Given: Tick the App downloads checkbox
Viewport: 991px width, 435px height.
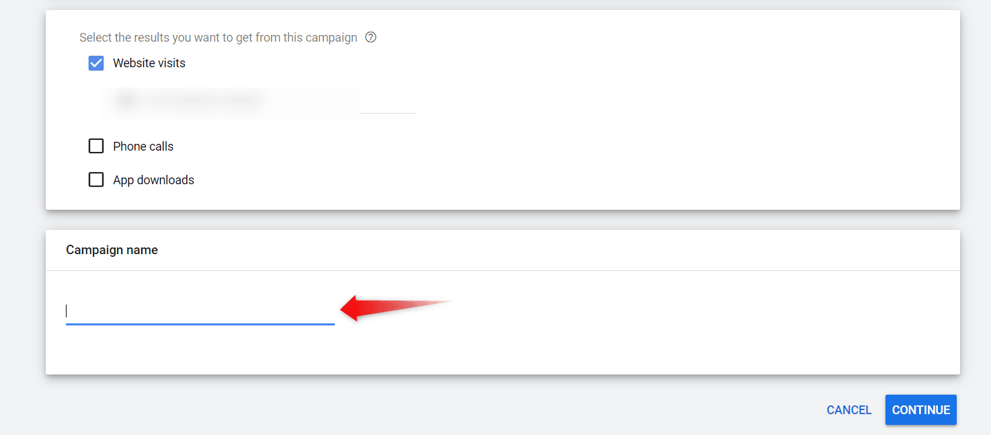Looking at the screenshot, I should click(x=96, y=180).
